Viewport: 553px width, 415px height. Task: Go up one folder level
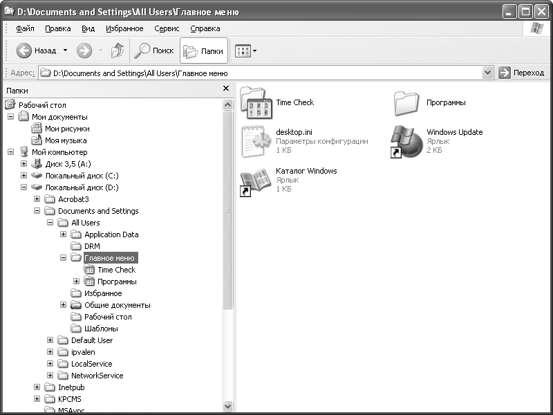coord(118,50)
